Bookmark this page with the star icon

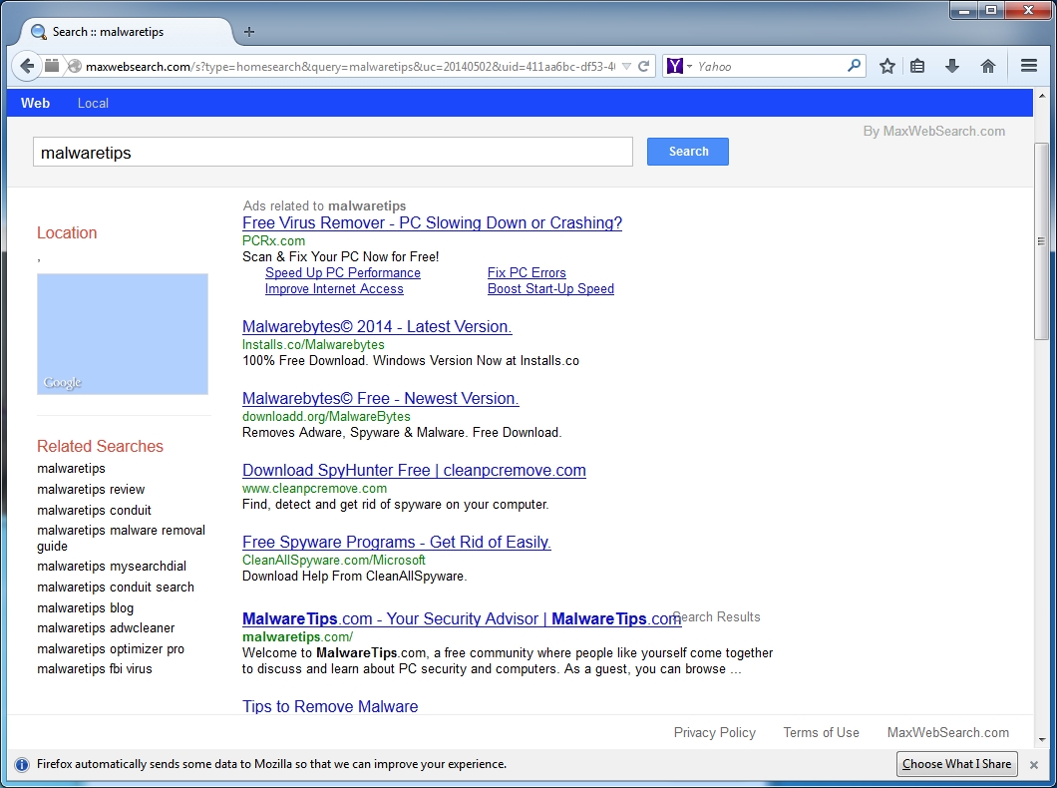tap(886, 65)
